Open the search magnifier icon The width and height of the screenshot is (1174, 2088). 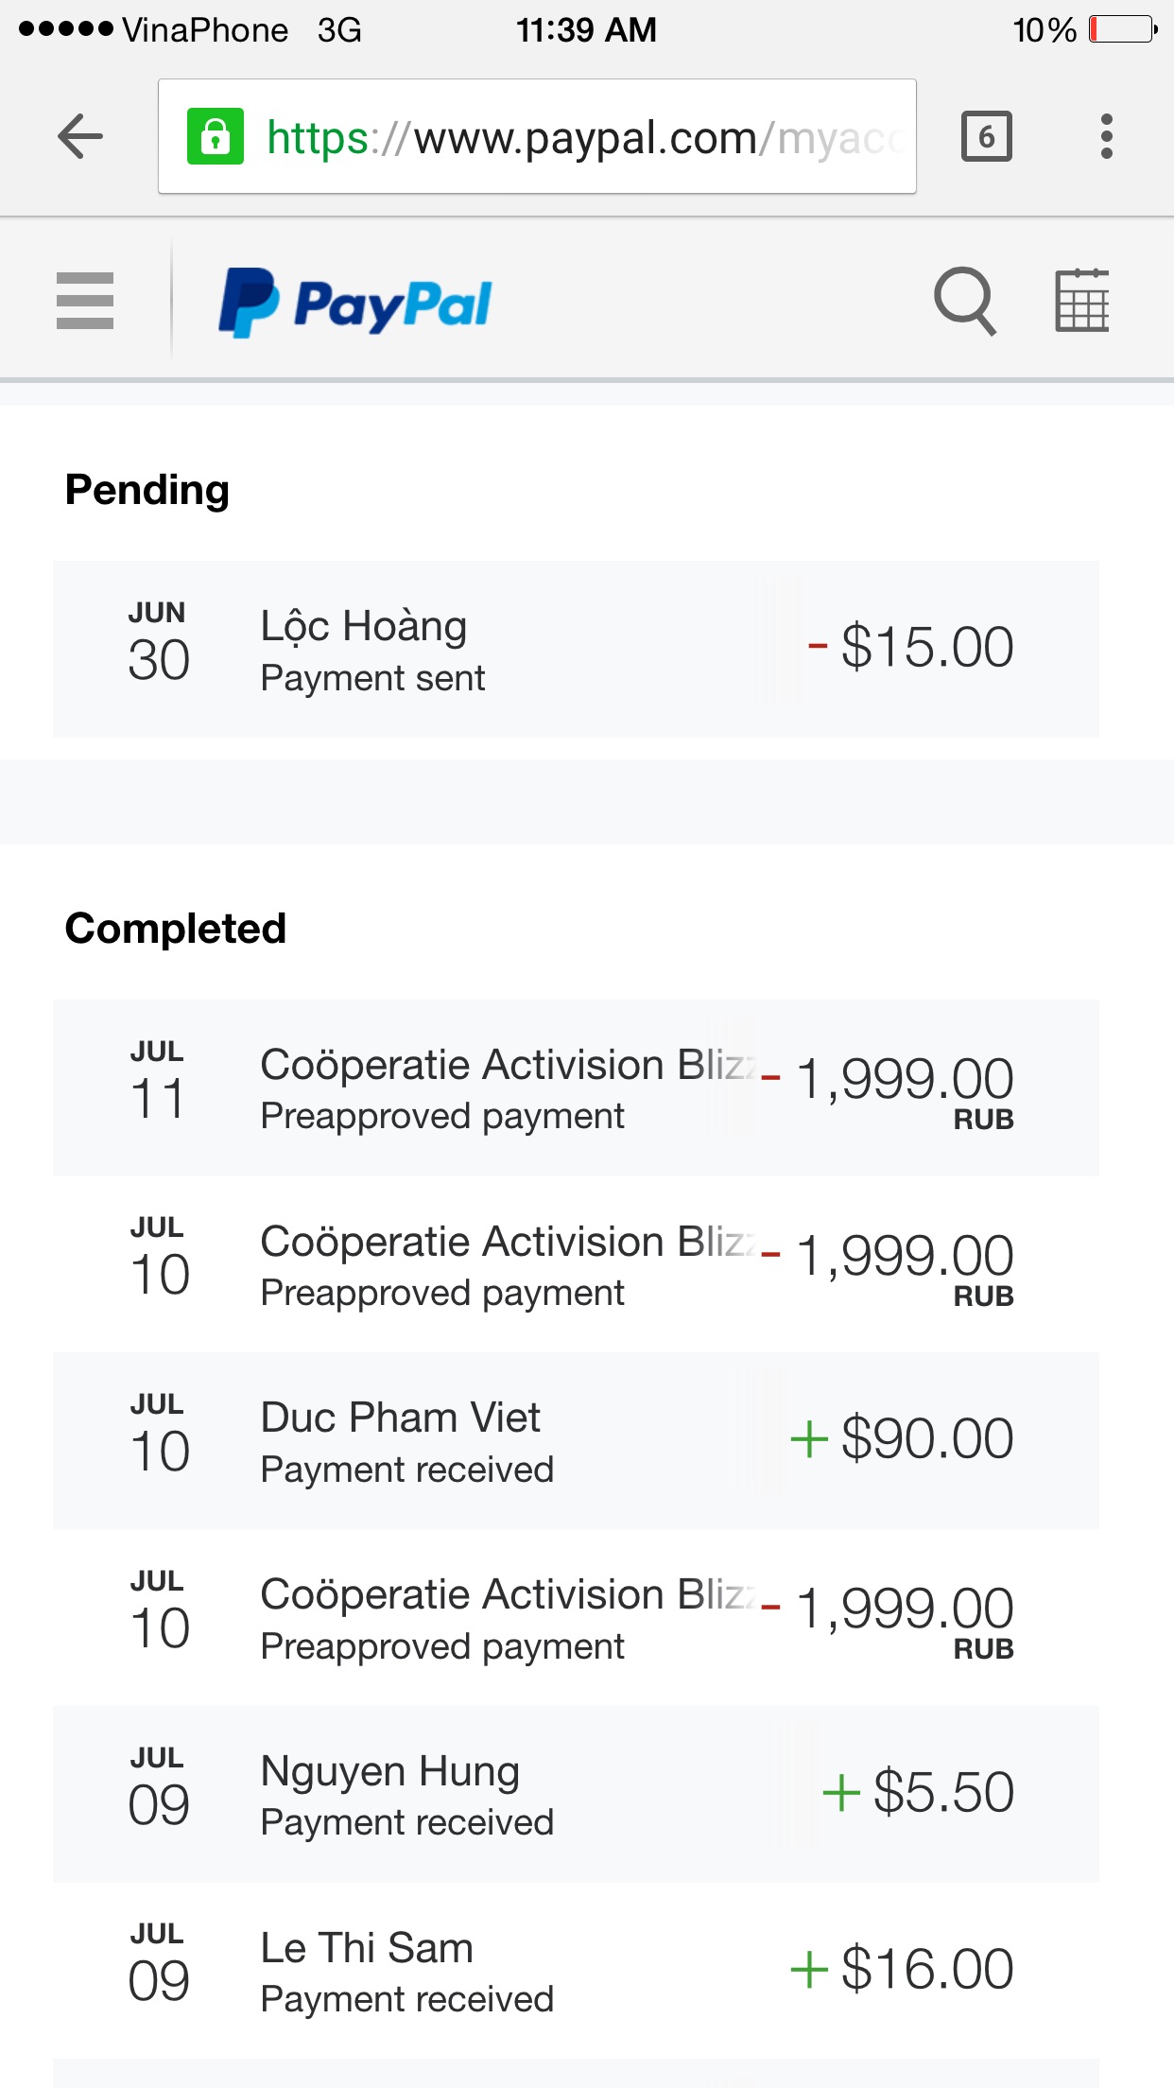point(964,301)
